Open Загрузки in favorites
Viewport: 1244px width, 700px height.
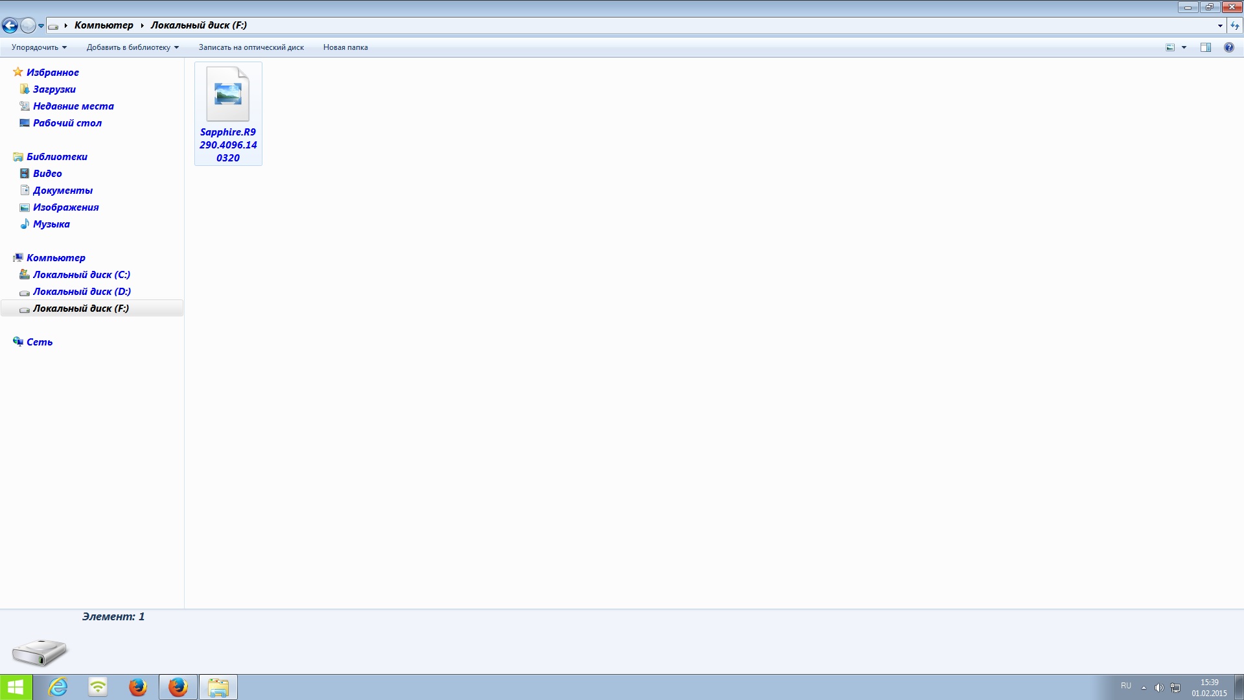tap(54, 89)
